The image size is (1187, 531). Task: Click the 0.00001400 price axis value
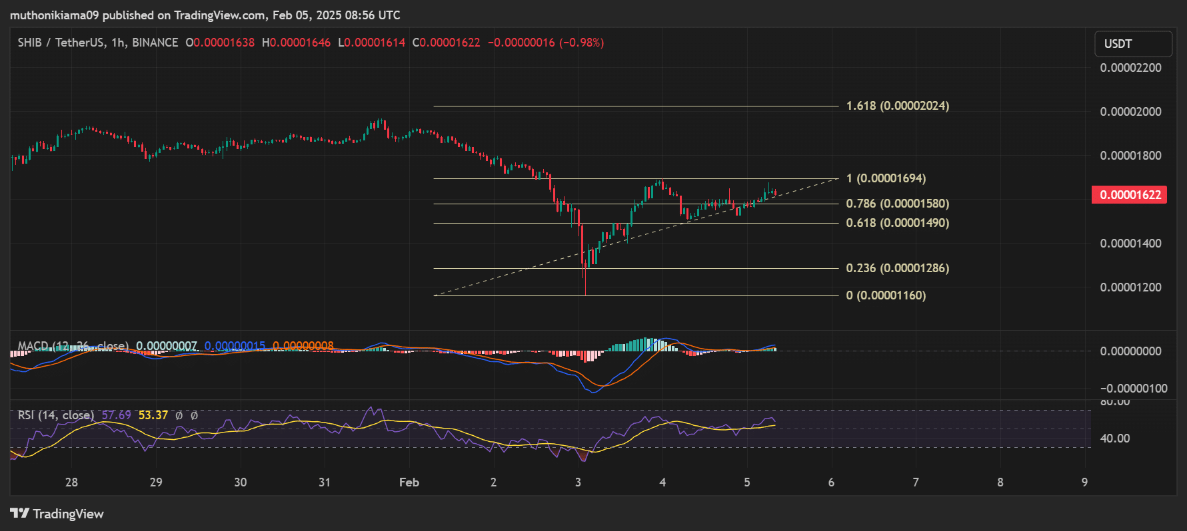[1131, 244]
